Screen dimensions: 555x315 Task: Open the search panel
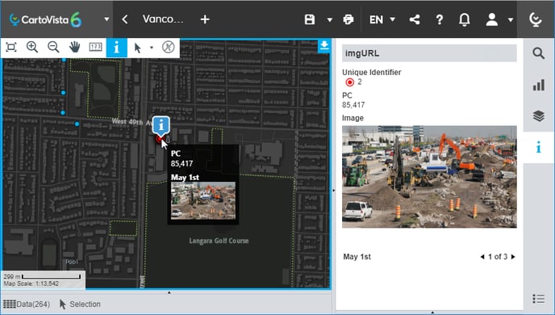pyautogui.click(x=538, y=53)
